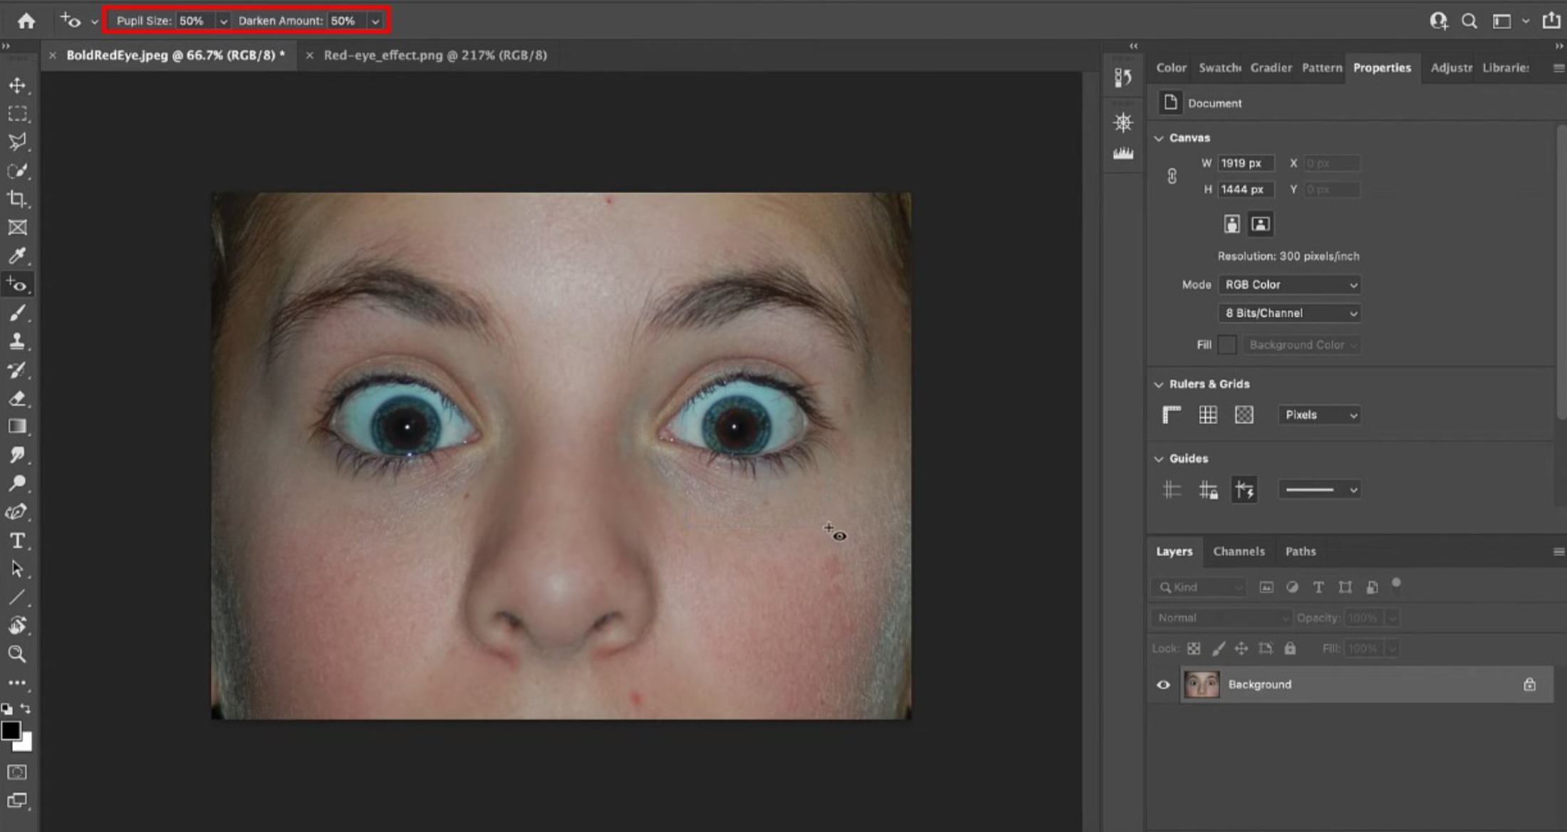
Task: Collapse the Rulers & Grids section
Action: pyautogui.click(x=1159, y=384)
